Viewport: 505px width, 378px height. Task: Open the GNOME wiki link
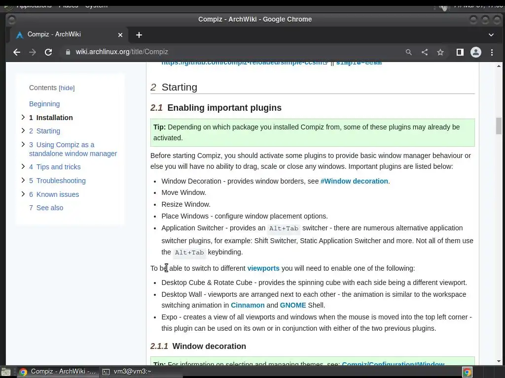(x=293, y=305)
